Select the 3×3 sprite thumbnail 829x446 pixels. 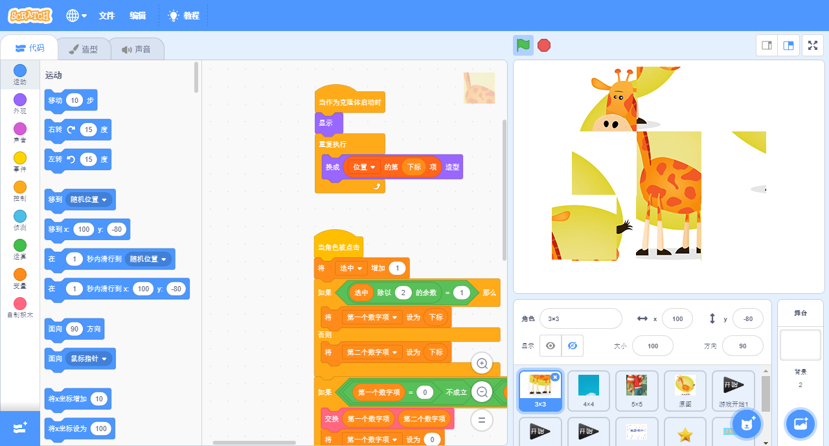coord(540,391)
